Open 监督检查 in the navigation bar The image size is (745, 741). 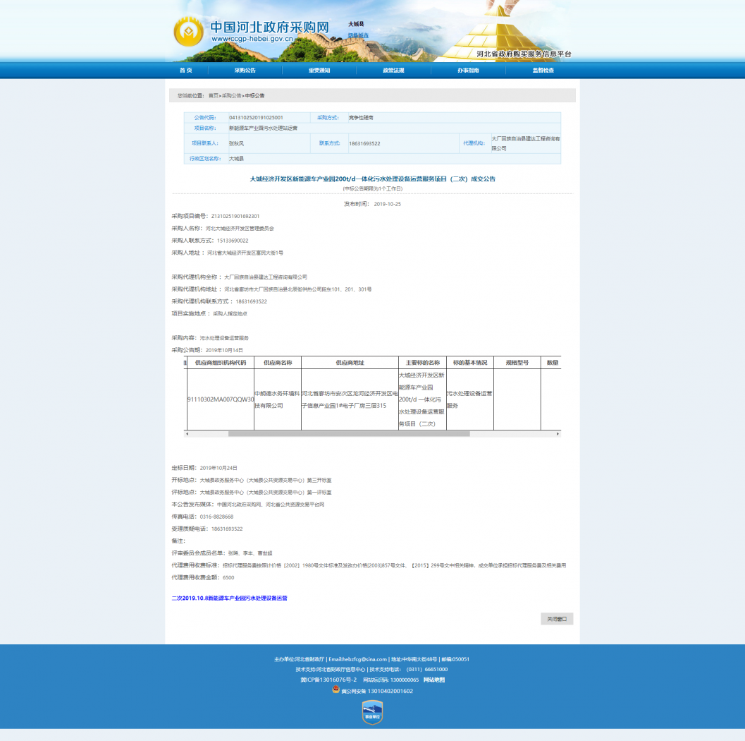coord(543,71)
